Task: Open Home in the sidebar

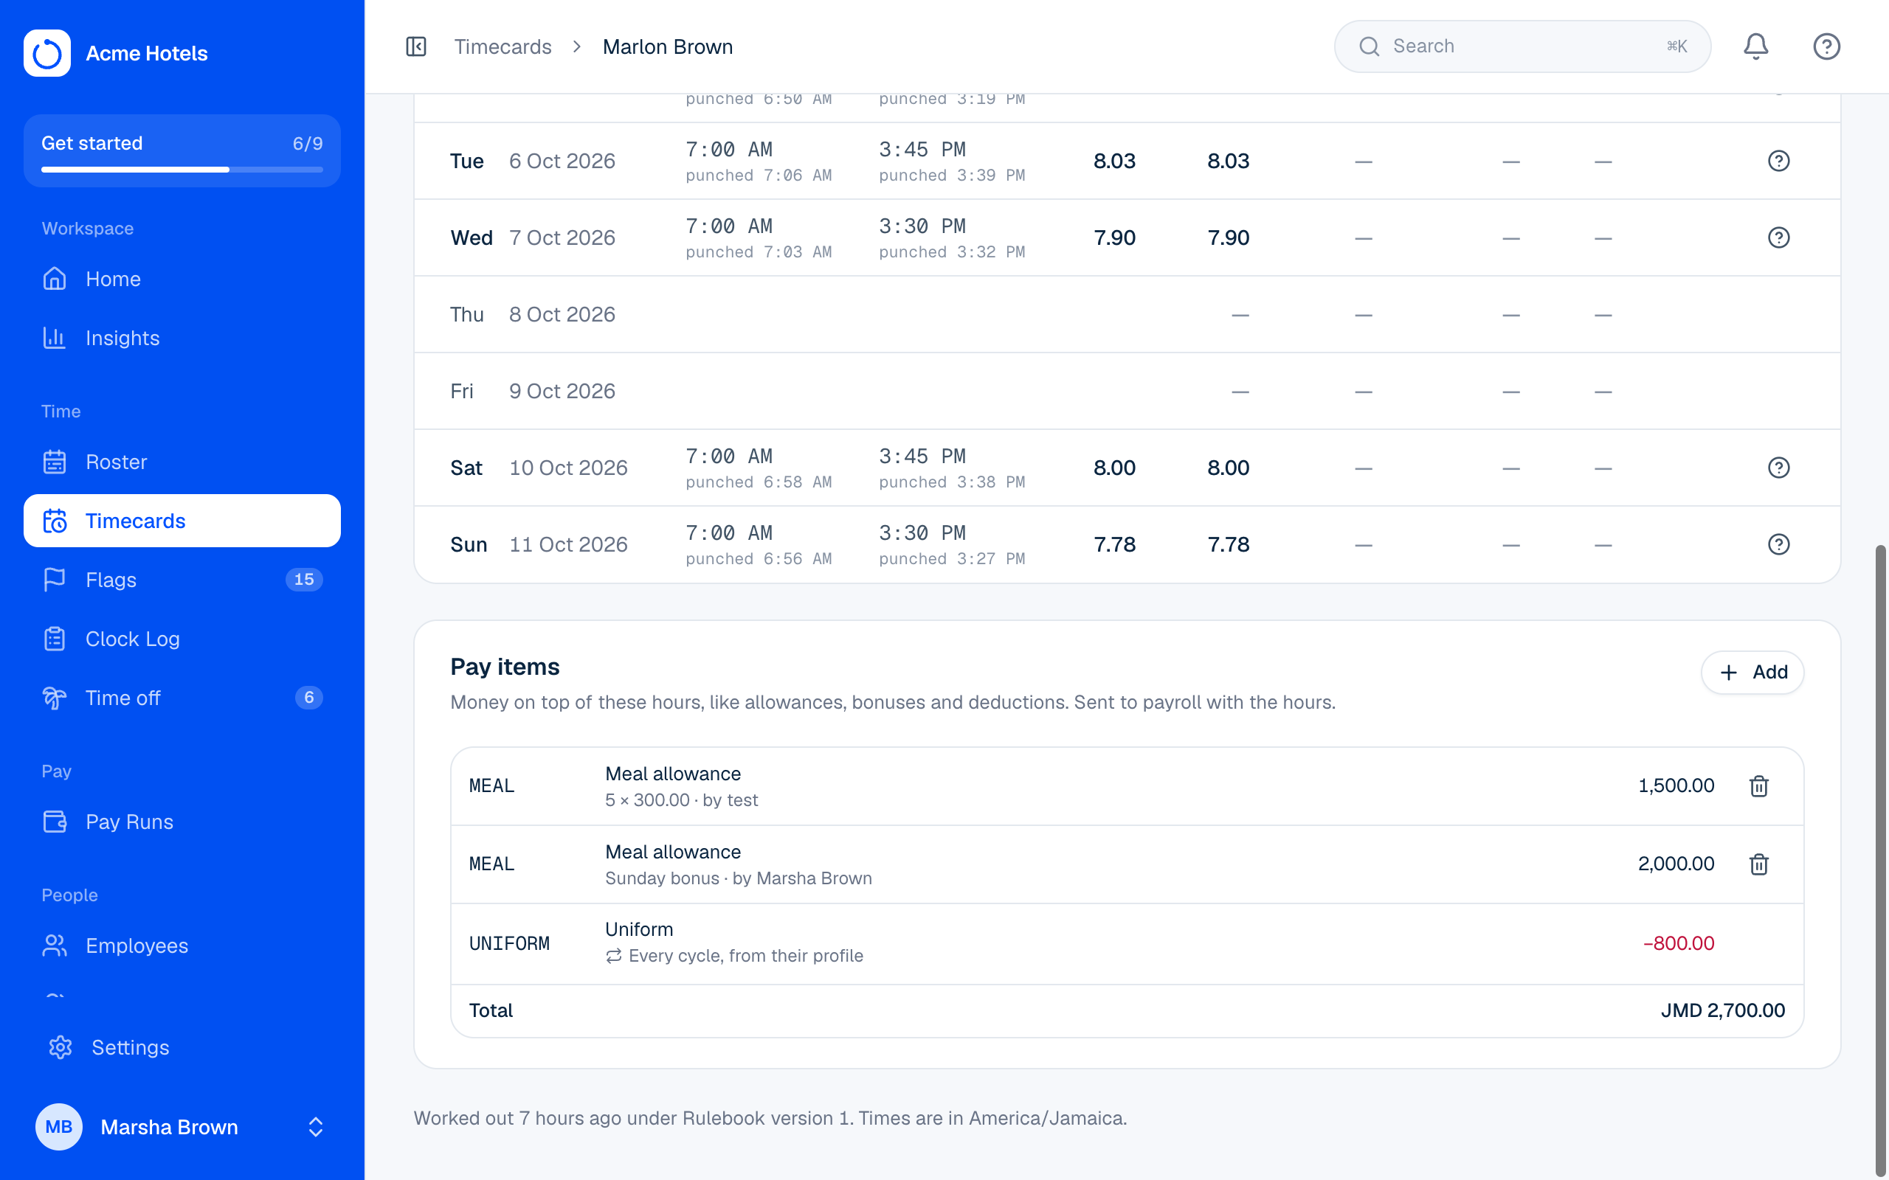Action: click(182, 279)
